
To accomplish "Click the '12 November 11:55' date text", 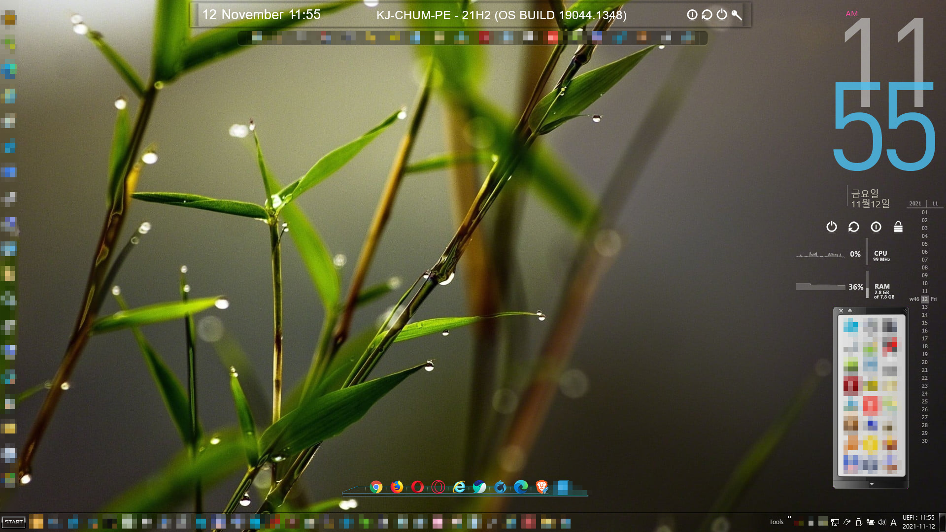I will click(x=261, y=15).
